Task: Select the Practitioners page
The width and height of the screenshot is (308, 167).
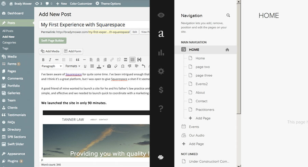Action: [x=205, y=110]
